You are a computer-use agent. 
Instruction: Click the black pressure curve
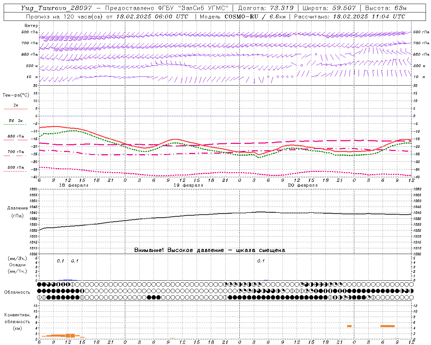225,213
